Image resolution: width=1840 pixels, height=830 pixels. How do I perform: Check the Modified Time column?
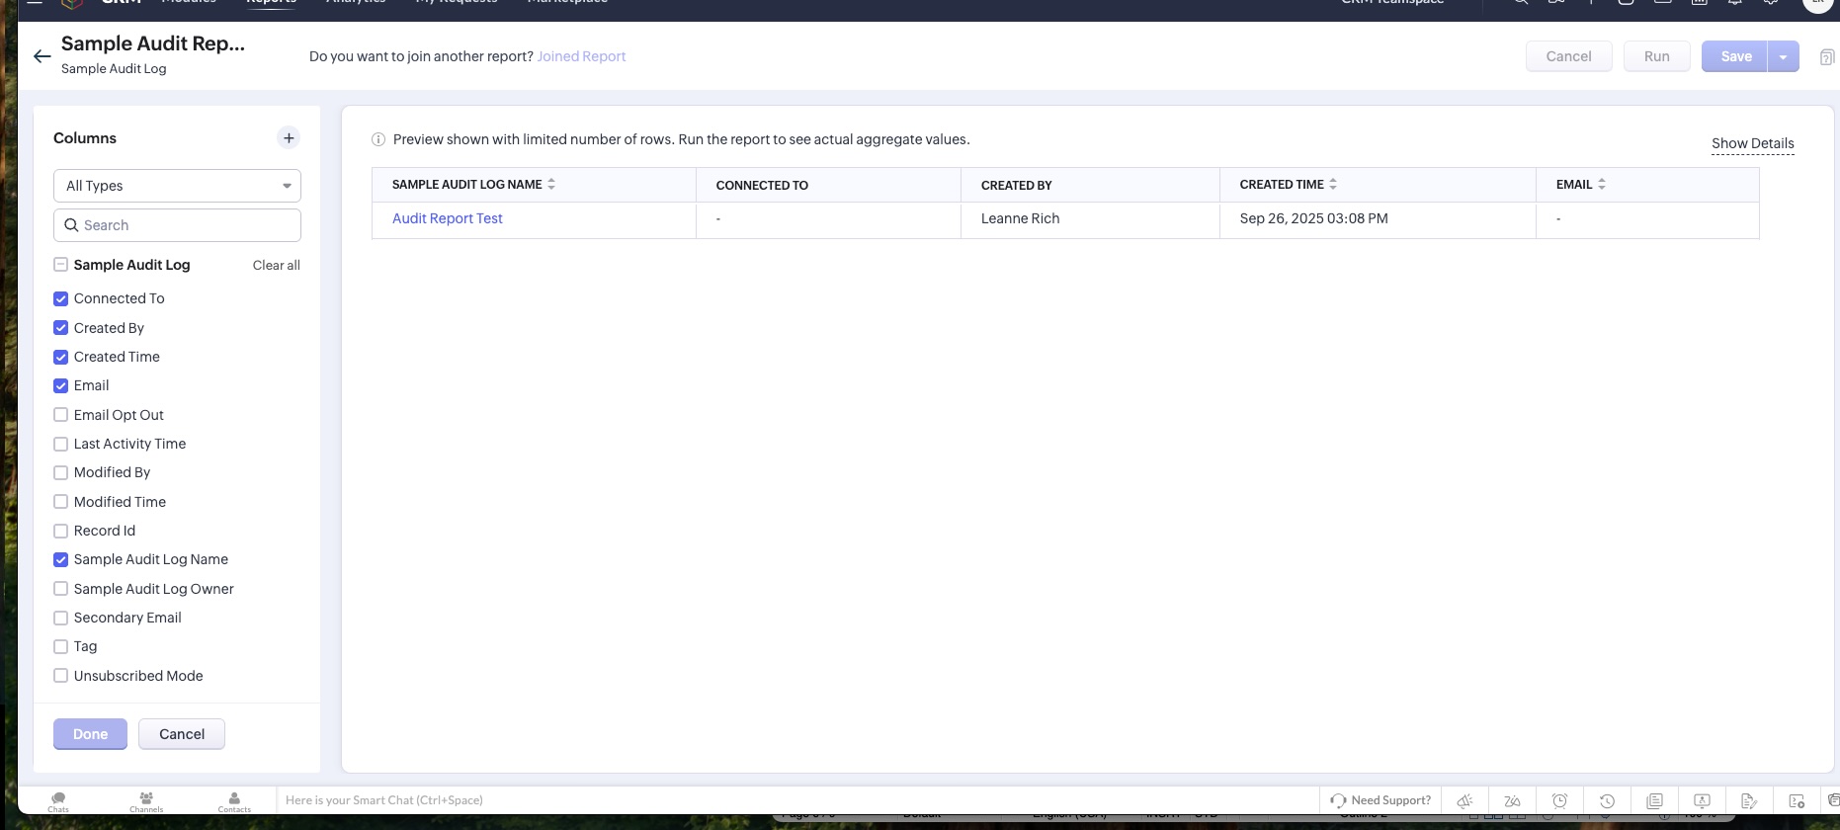click(x=60, y=502)
